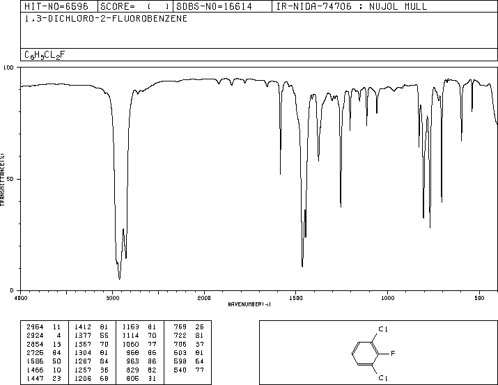Viewport: 498px width, 385px height.
Task: Click the 2924 peak value in the table
Action: (x=35, y=336)
